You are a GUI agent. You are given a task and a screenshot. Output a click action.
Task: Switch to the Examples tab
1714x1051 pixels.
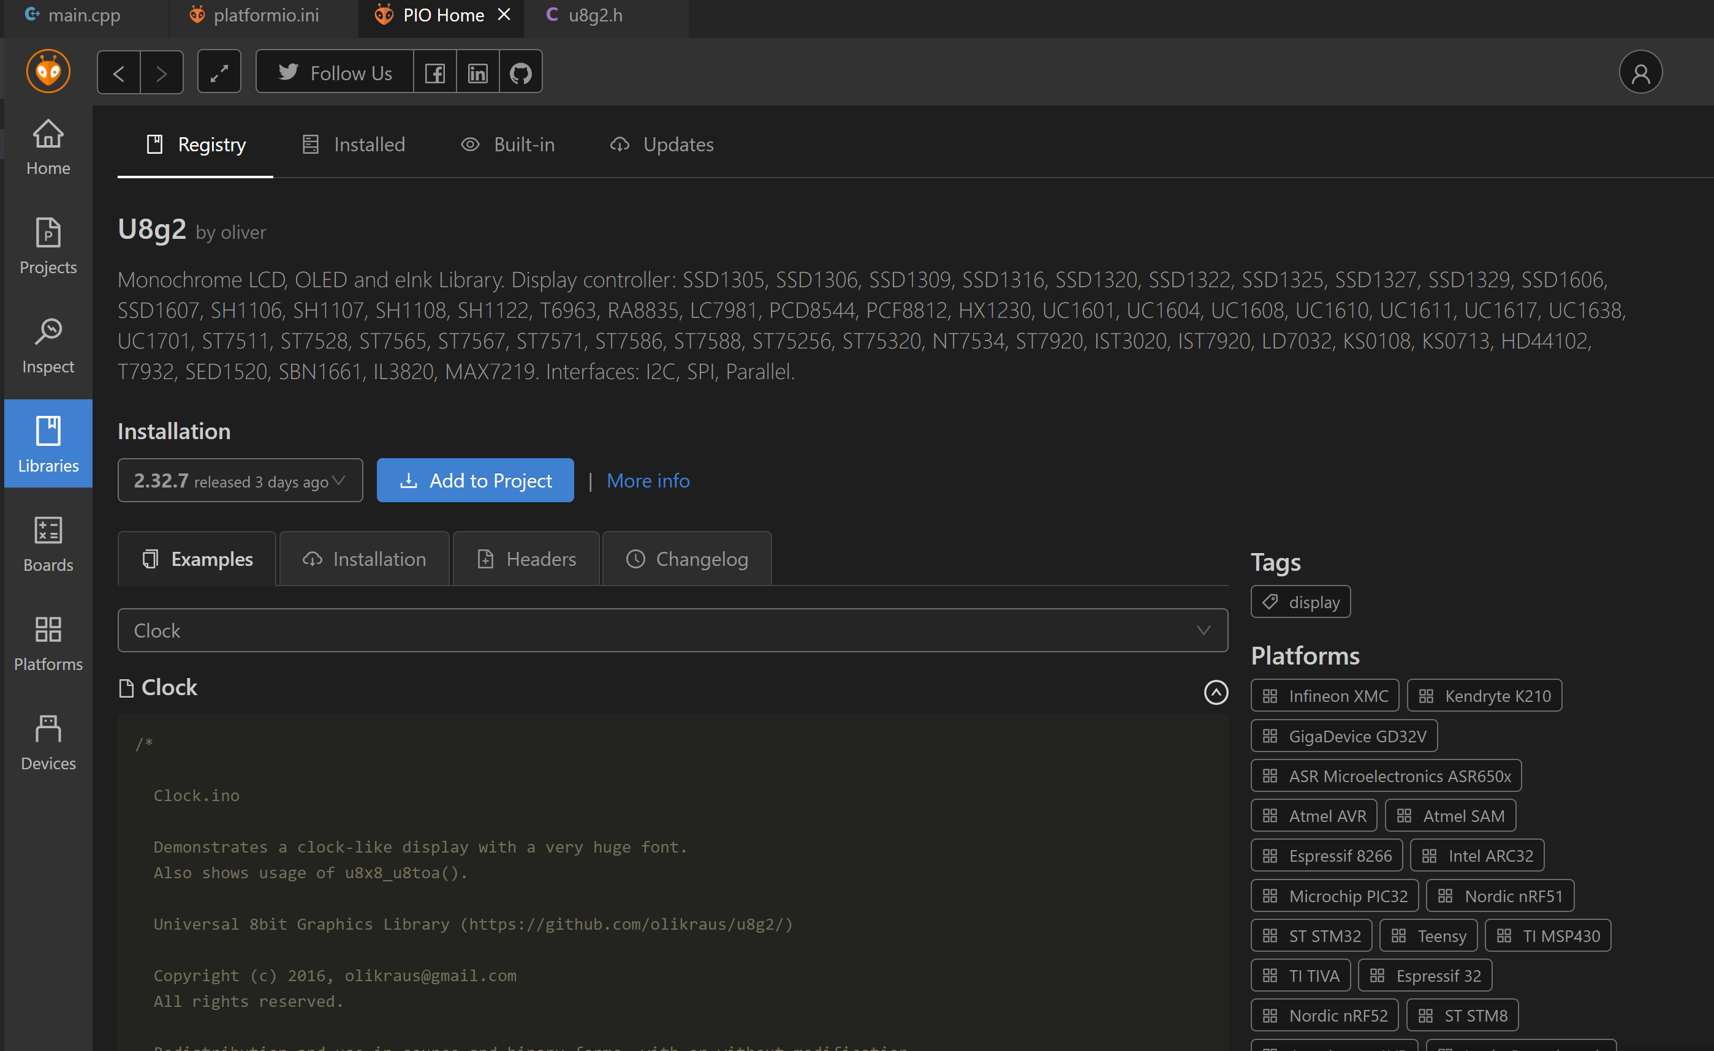pyautogui.click(x=197, y=559)
